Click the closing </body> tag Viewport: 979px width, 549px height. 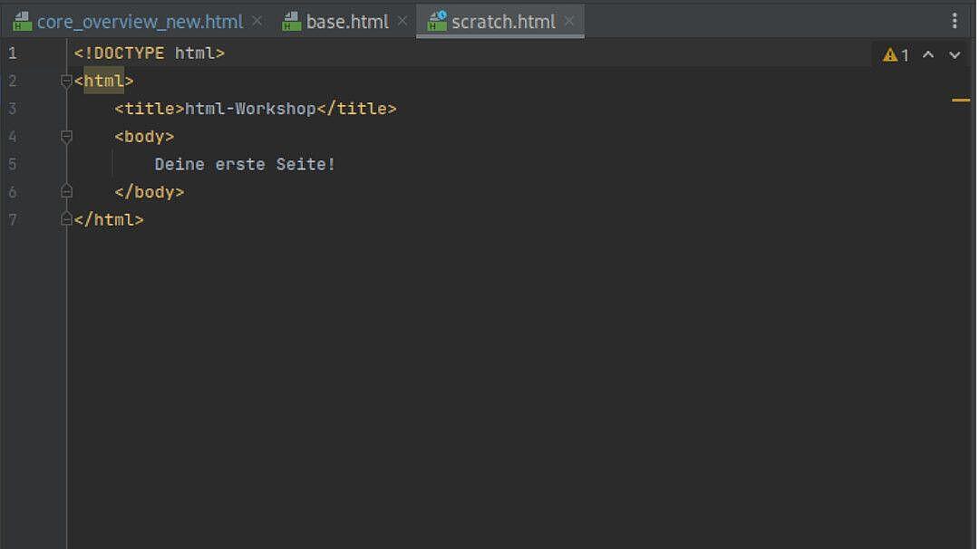click(150, 192)
